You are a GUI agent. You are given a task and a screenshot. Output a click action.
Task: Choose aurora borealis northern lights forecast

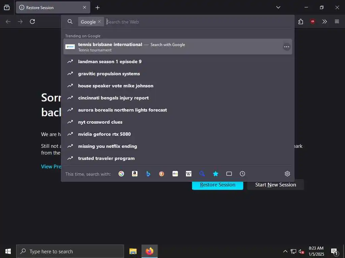(x=178, y=110)
